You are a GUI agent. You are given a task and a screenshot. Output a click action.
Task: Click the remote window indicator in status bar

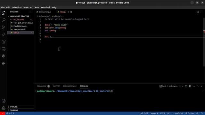pos(3,113)
